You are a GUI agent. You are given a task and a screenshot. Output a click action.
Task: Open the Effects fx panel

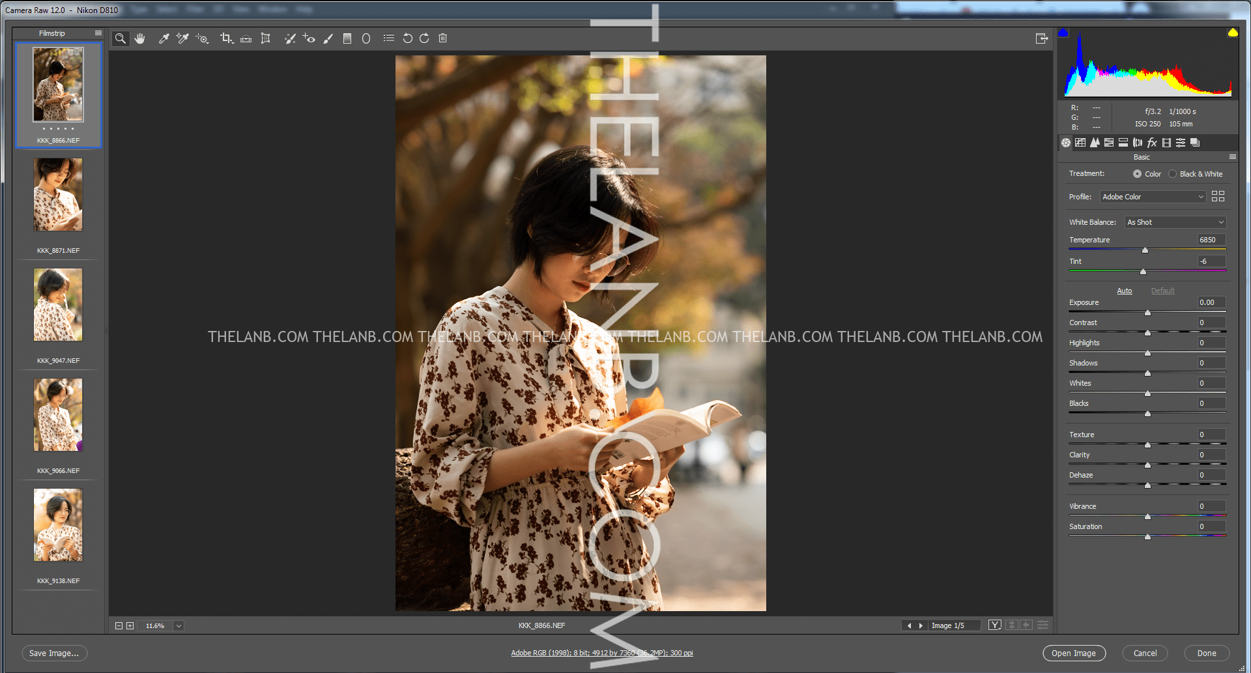[x=1152, y=142]
